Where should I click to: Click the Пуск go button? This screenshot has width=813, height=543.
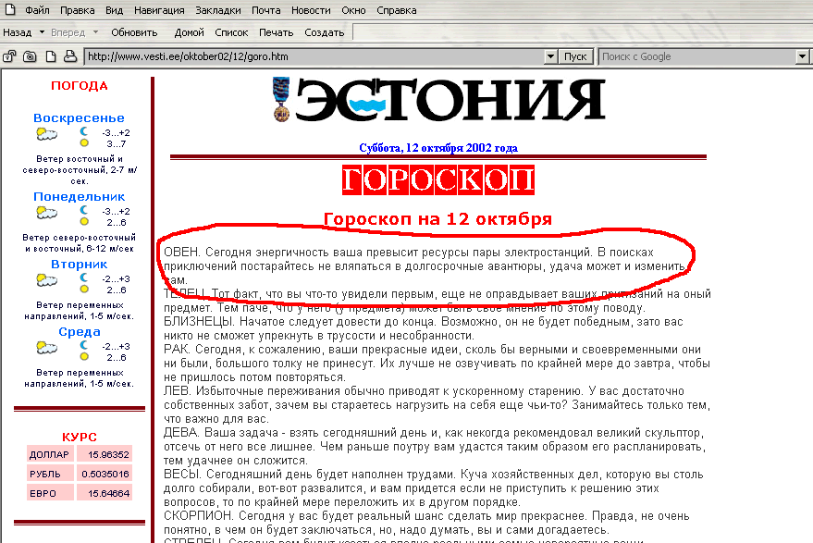pyautogui.click(x=575, y=56)
